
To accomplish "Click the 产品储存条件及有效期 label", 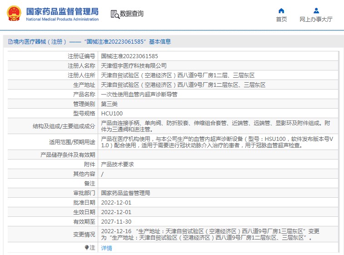I will point(68,155).
